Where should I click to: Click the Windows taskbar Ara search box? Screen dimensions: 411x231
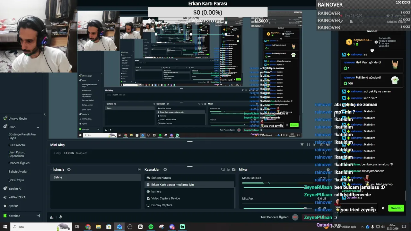pyautogui.click(x=41, y=227)
